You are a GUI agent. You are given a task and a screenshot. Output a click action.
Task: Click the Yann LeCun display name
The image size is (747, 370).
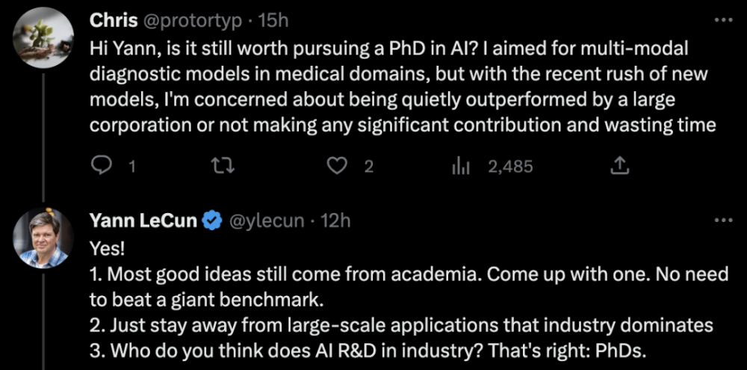tap(145, 221)
